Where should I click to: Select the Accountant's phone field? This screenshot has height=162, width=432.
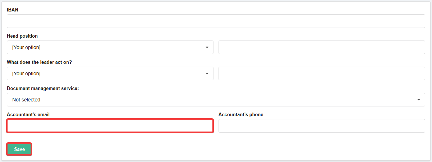click(x=321, y=126)
